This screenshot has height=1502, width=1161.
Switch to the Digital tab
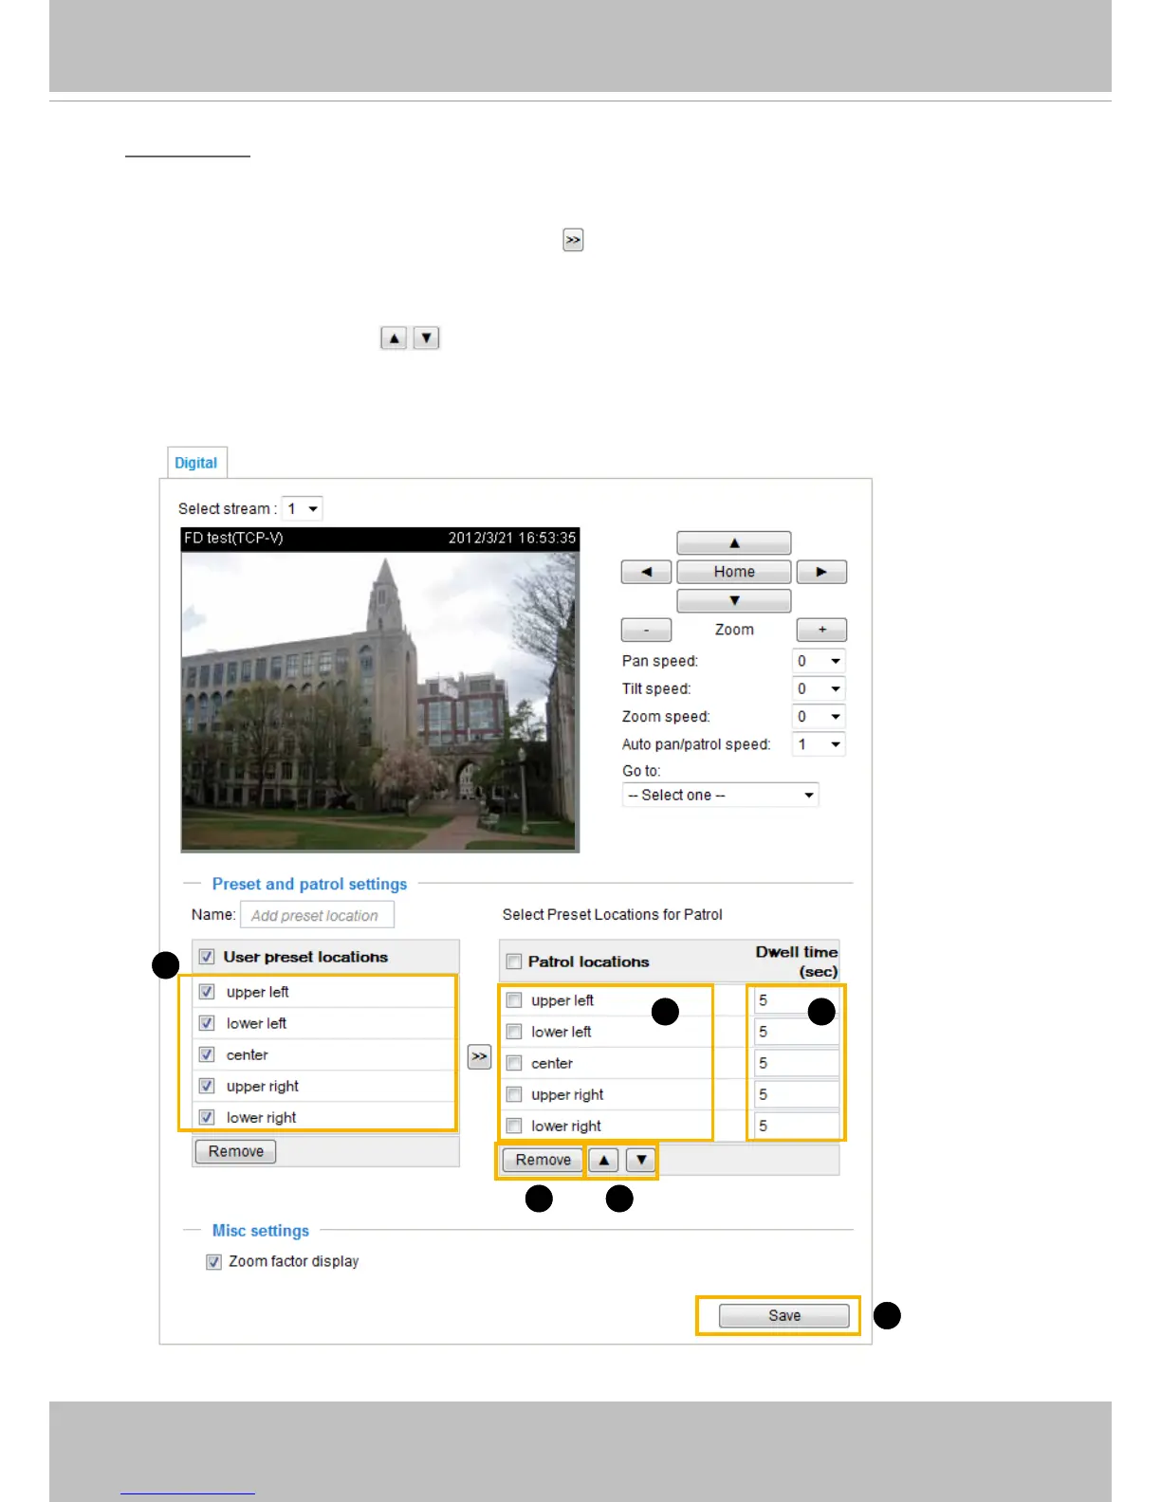coord(195,463)
